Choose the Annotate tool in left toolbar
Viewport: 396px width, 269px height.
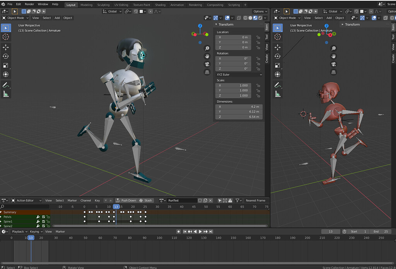click(x=6, y=85)
